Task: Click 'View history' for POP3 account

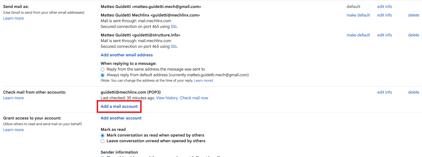Action: tap(167, 98)
